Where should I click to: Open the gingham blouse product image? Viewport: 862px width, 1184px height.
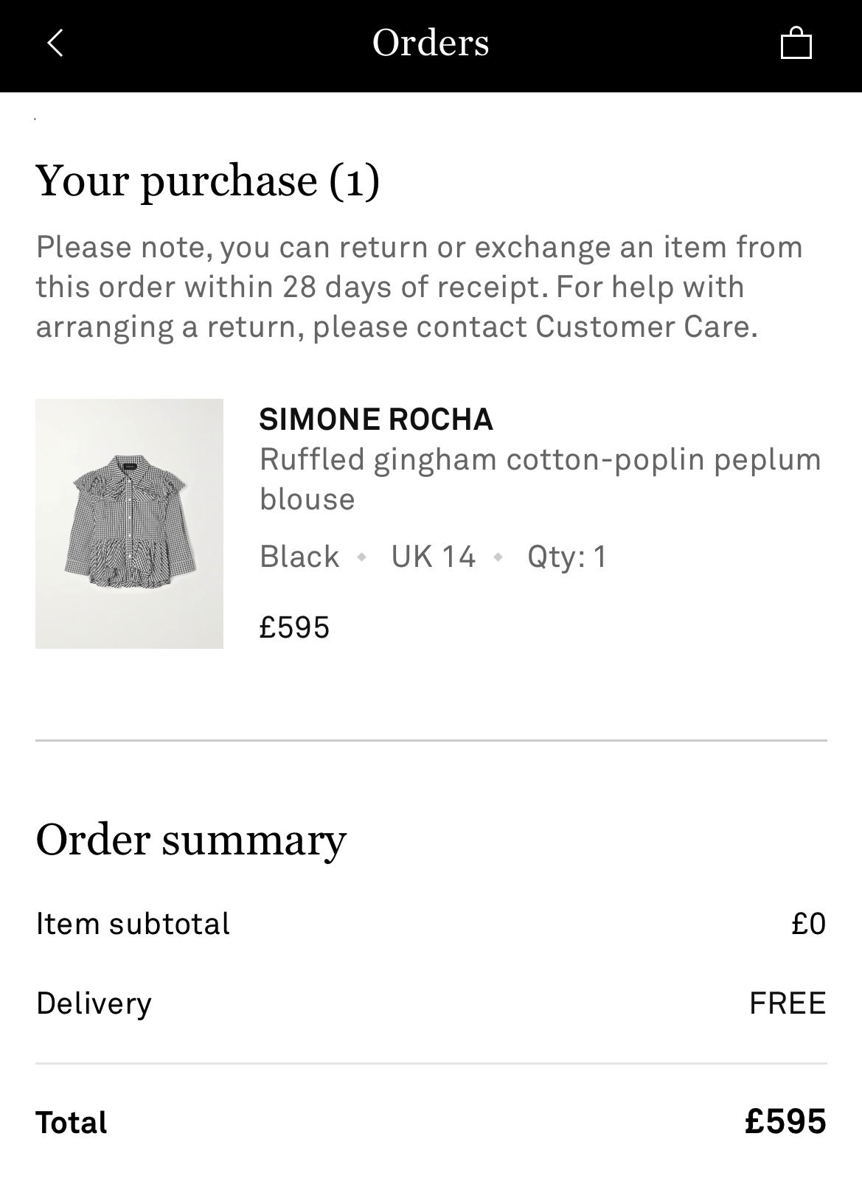[129, 523]
